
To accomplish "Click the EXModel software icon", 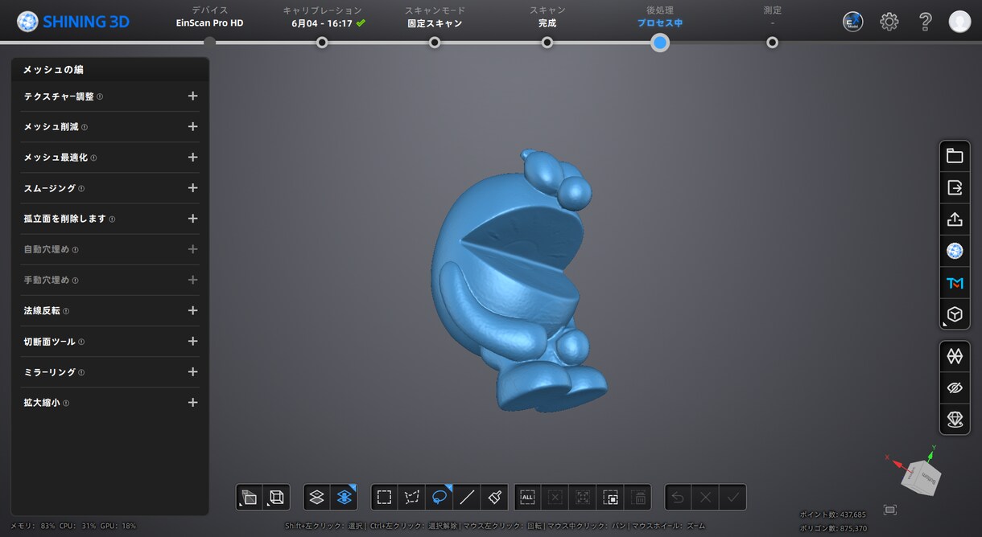I will tap(852, 22).
